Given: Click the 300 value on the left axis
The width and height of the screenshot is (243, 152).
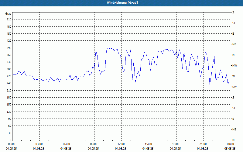Looking at the screenshot, I should (x=9, y=69).
